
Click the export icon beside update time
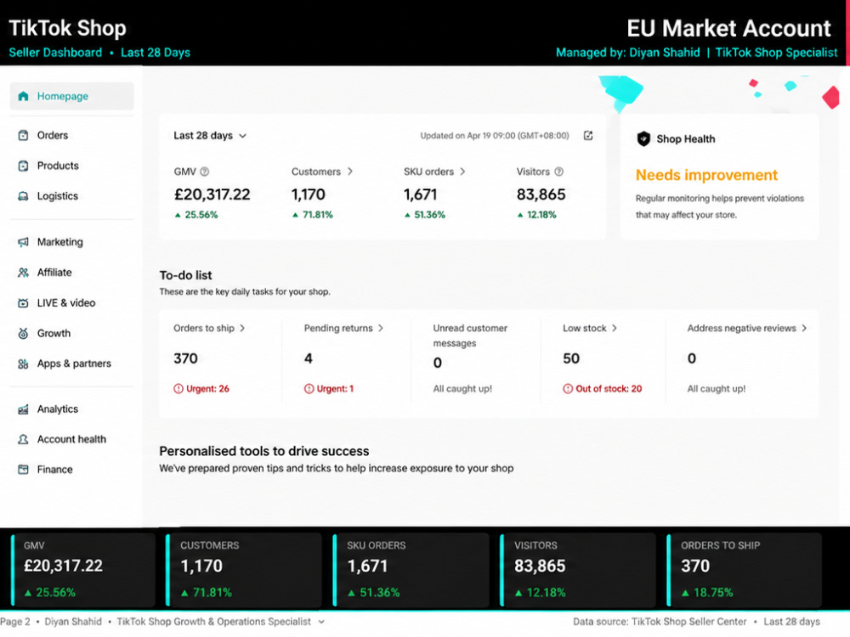click(588, 135)
